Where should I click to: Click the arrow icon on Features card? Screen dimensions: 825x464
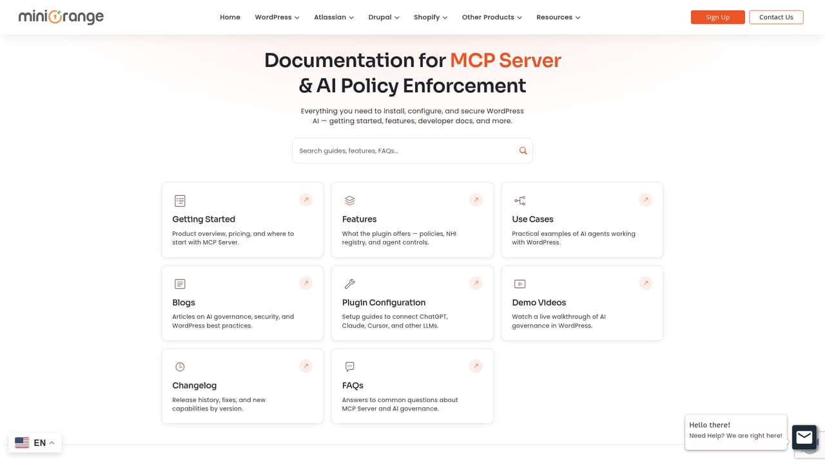click(x=476, y=200)
